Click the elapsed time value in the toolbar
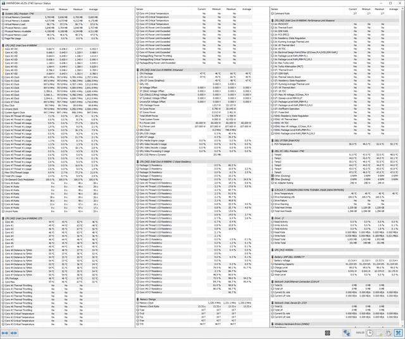Image resolution: width=405 pixels, height=339 pixels. 360,333
